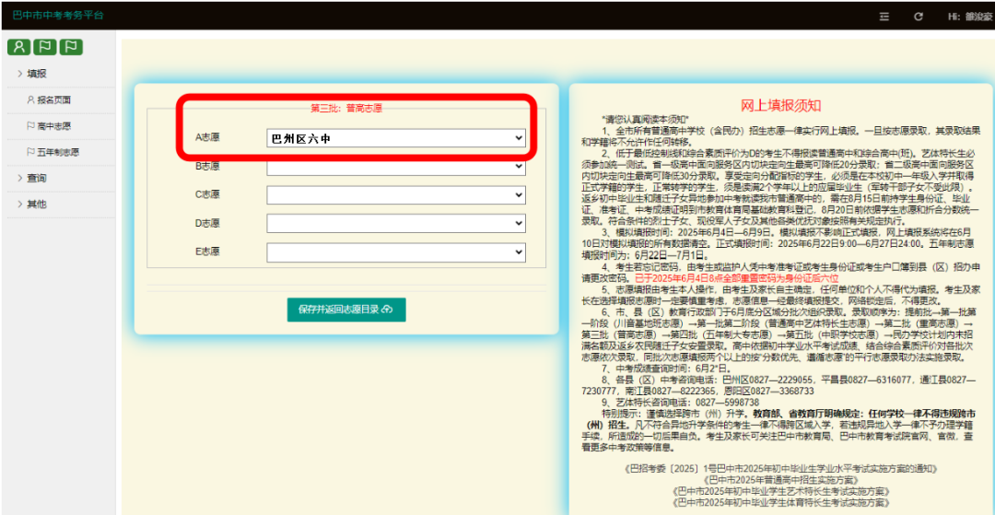Viewport: 995px width, 515px height.
Task: Select 五年制志愿 in the sidebar
Action: pos(57,152)
